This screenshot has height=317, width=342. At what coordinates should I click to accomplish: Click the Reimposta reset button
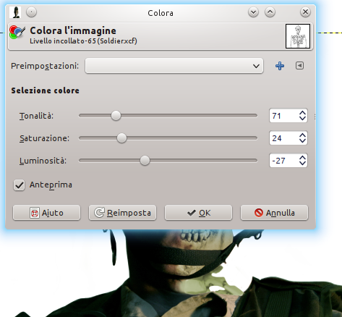tap(122, 213)
